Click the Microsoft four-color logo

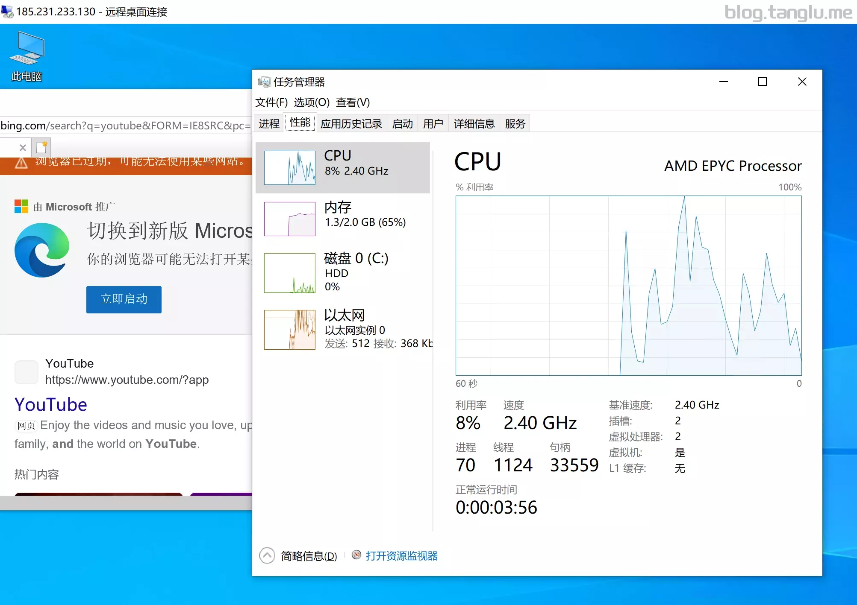coord(21,207)
